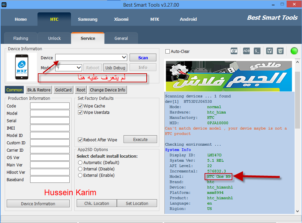This screenshot has height=223, width=302.
Task: Uncheck the Wipe Cache option
Action: click(x=80, y=106)
